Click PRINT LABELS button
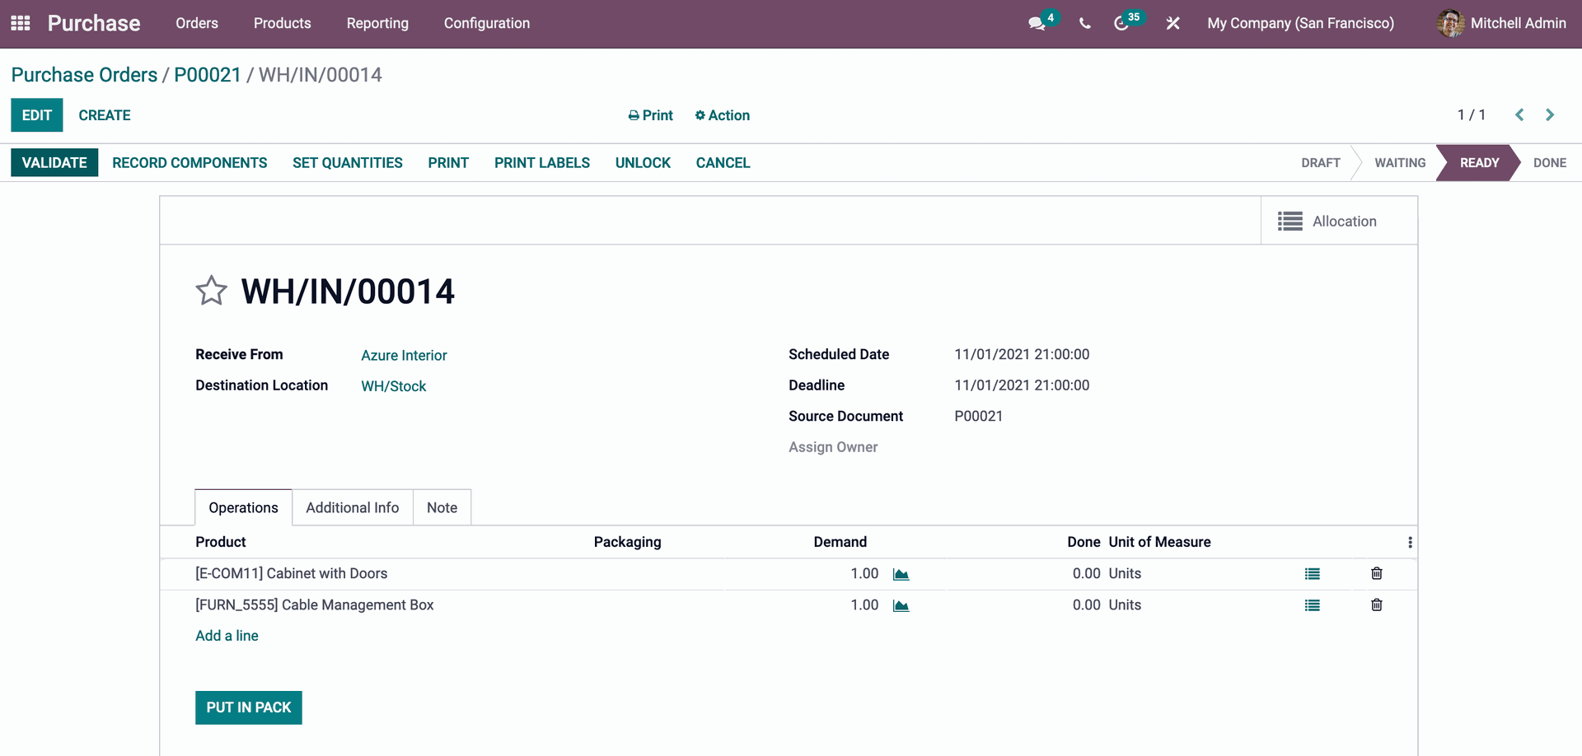The image size is (1582, 756). coord(542,162)
